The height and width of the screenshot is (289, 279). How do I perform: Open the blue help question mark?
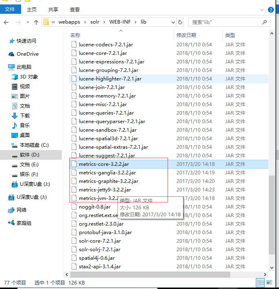point(270,10)
